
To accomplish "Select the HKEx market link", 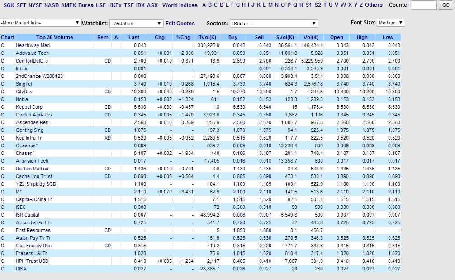I will click(114, 5).
